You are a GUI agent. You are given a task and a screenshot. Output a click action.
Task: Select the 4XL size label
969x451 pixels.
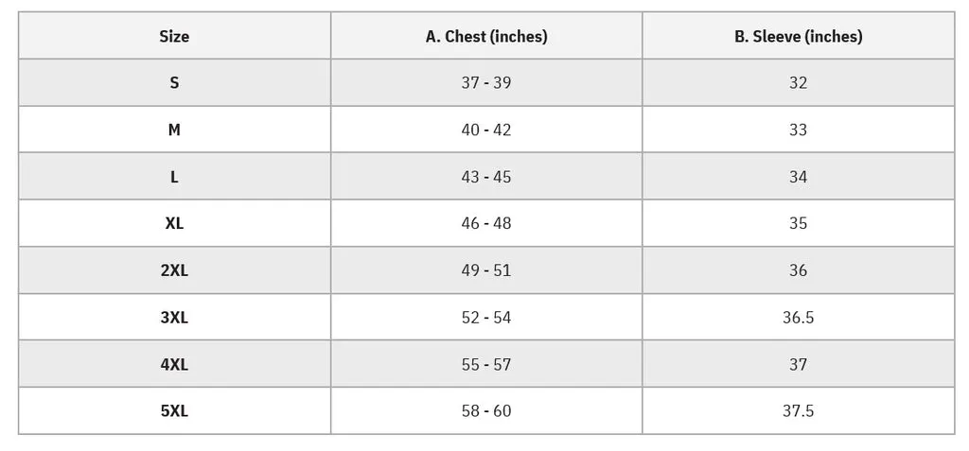click(x=174, y=364)
